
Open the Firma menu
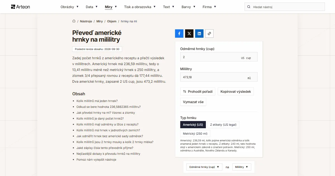[209, 7]
